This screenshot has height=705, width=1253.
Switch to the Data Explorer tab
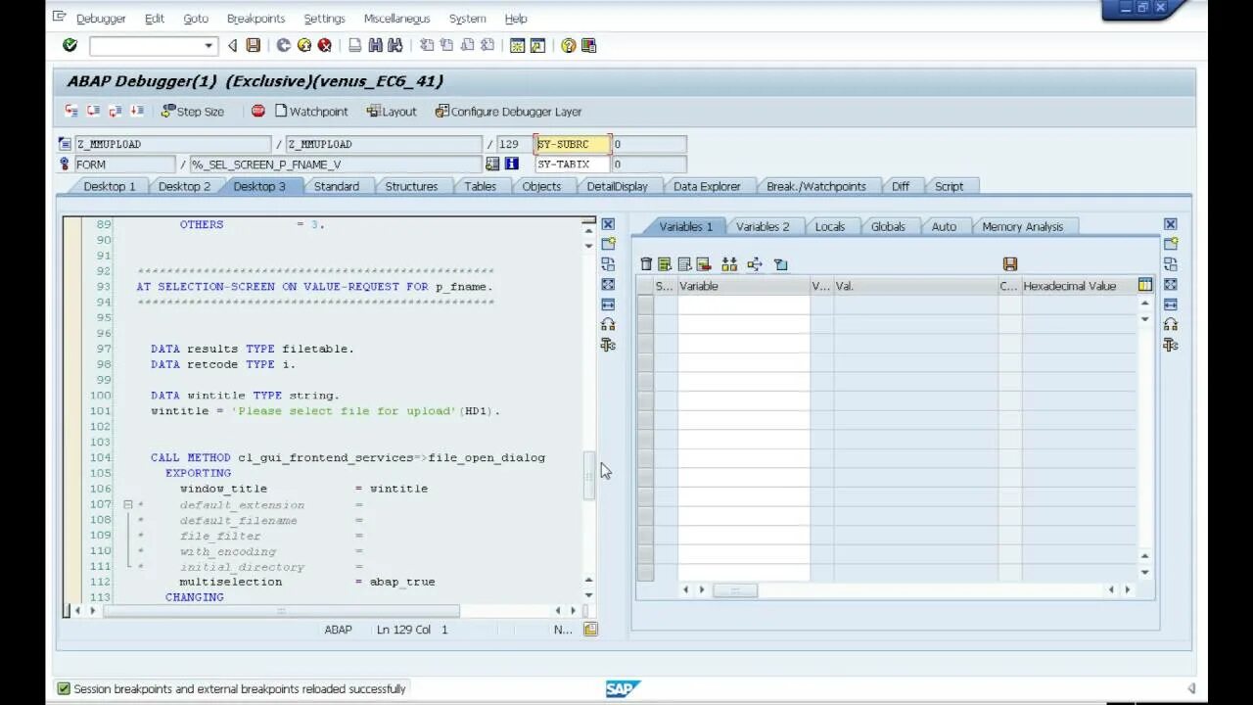coord(707,186)
